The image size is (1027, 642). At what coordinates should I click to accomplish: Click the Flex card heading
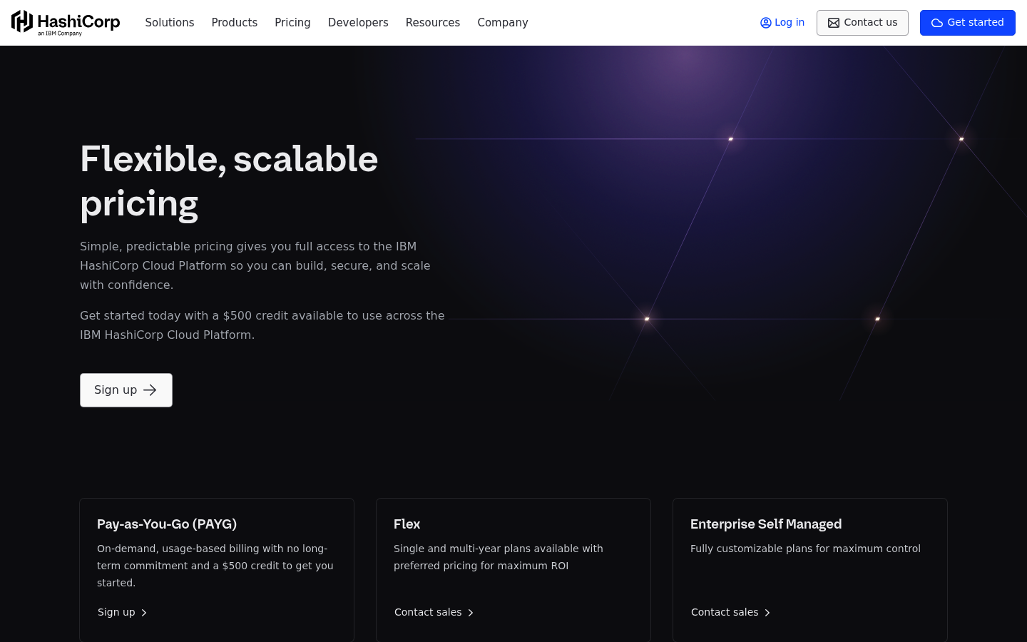click(407, 524)
